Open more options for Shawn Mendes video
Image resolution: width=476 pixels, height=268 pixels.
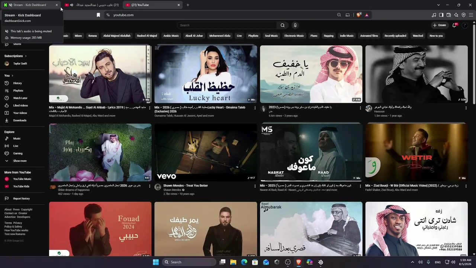pyautogui.click(x=255, y=186)
